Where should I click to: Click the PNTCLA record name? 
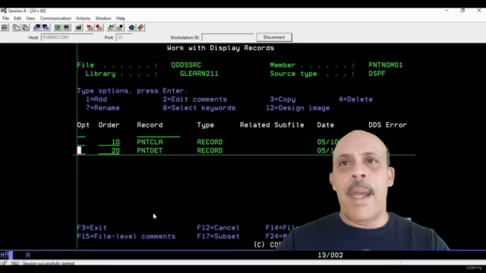(x=150, y=142)
